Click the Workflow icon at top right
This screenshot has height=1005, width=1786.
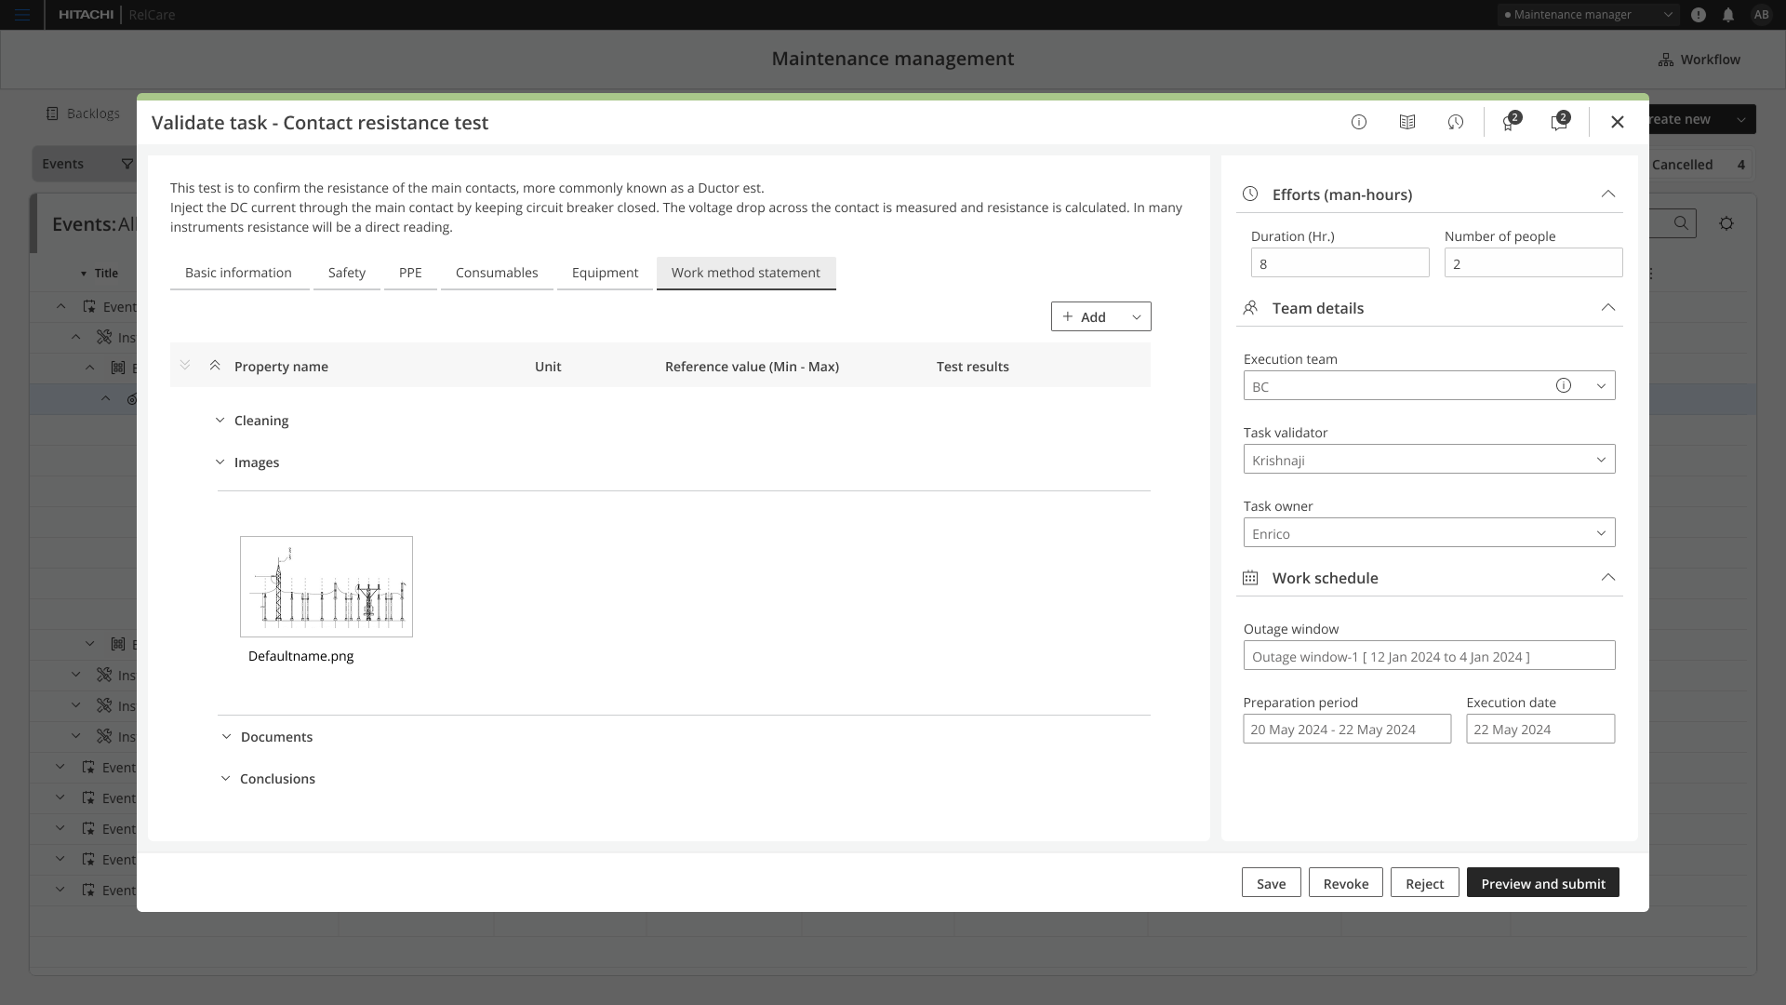click(1665, 59)
